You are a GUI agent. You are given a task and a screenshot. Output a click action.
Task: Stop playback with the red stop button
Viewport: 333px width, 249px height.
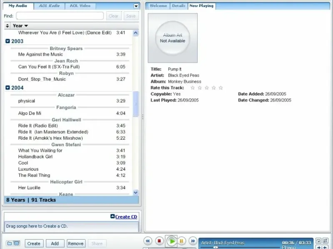point(159,241)
